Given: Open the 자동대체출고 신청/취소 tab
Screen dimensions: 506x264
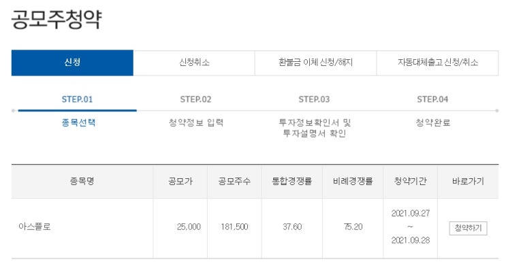Looking at the screenshot, I should (438, 63).
